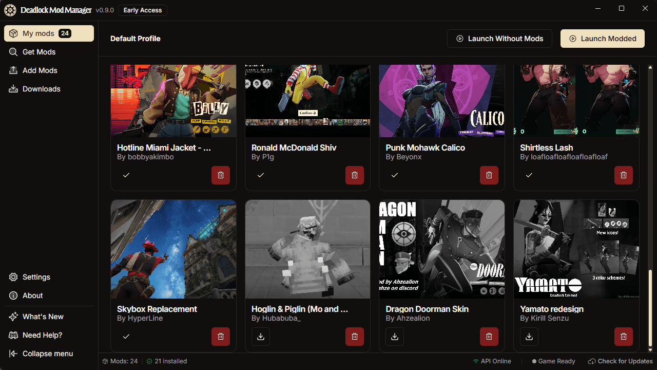The height and width of the screenshot is (370, 657).
Task: Open the Get Mods page
Action: pos(38,52)
